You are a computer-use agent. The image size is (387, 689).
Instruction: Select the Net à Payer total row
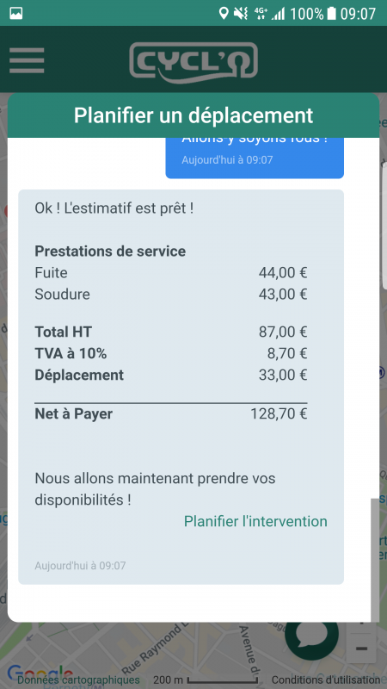click(x=171, y=414)
